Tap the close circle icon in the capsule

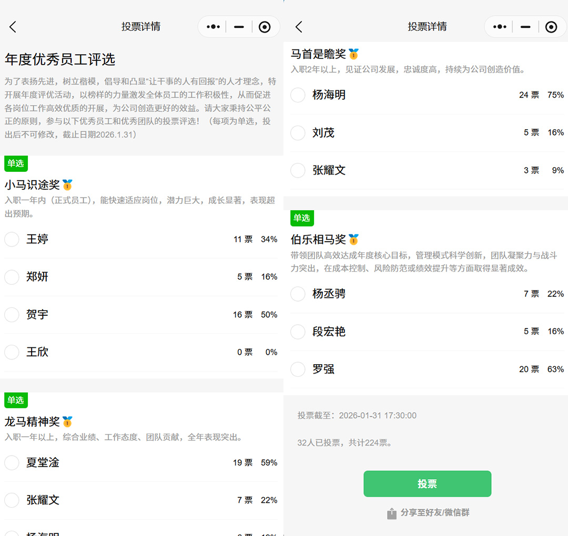[265, 26]
